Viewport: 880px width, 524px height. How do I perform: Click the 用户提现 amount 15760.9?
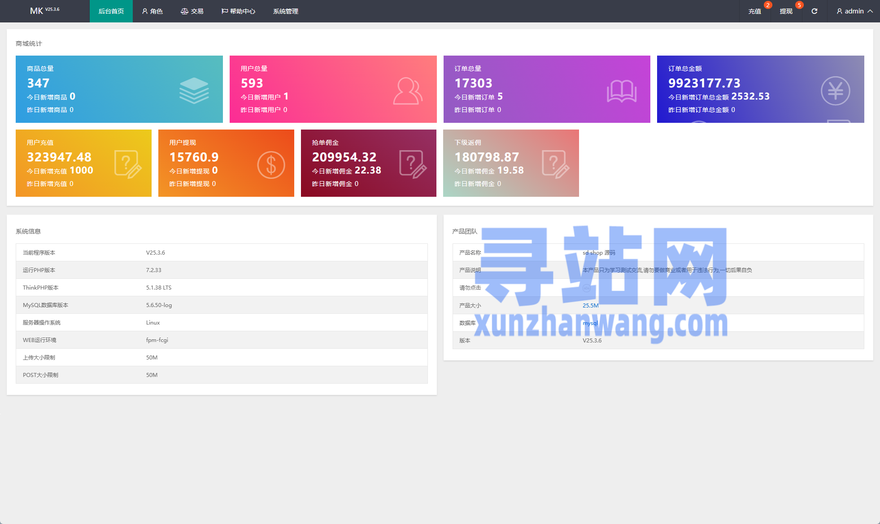(x=194, y=157)
